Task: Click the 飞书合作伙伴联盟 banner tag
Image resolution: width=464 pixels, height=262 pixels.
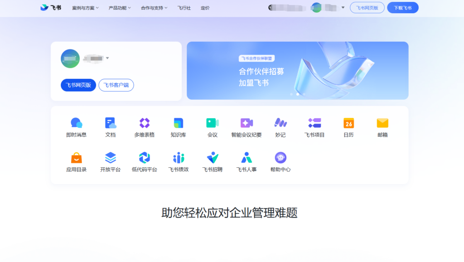Action: pyautogui.click(x=256, y=58)
